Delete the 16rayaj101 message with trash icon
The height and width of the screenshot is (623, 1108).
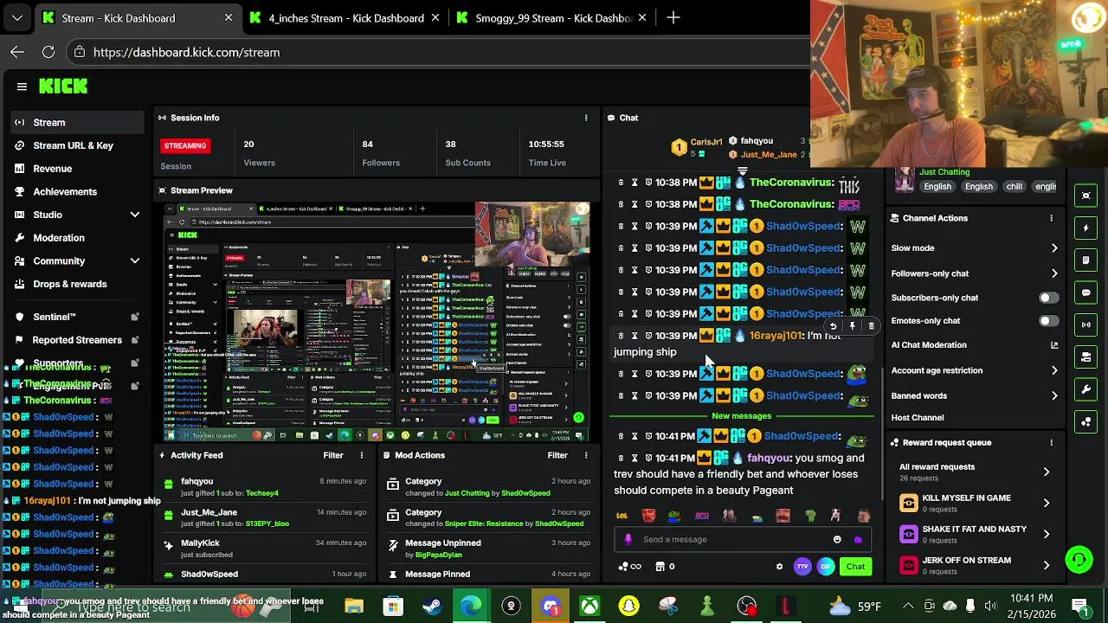tap(871, 326)
